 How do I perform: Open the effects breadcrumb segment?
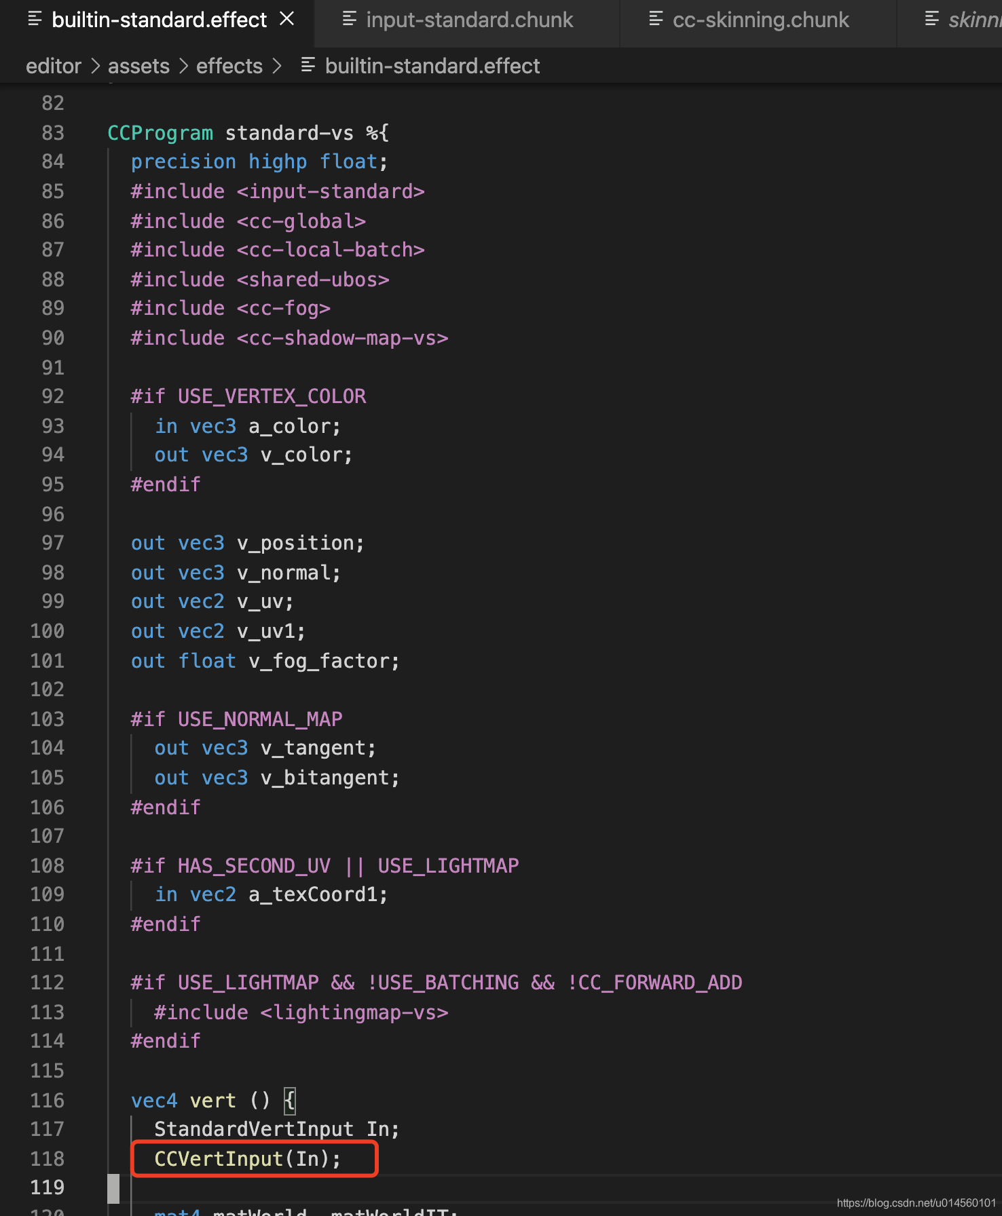click(229, 66)
